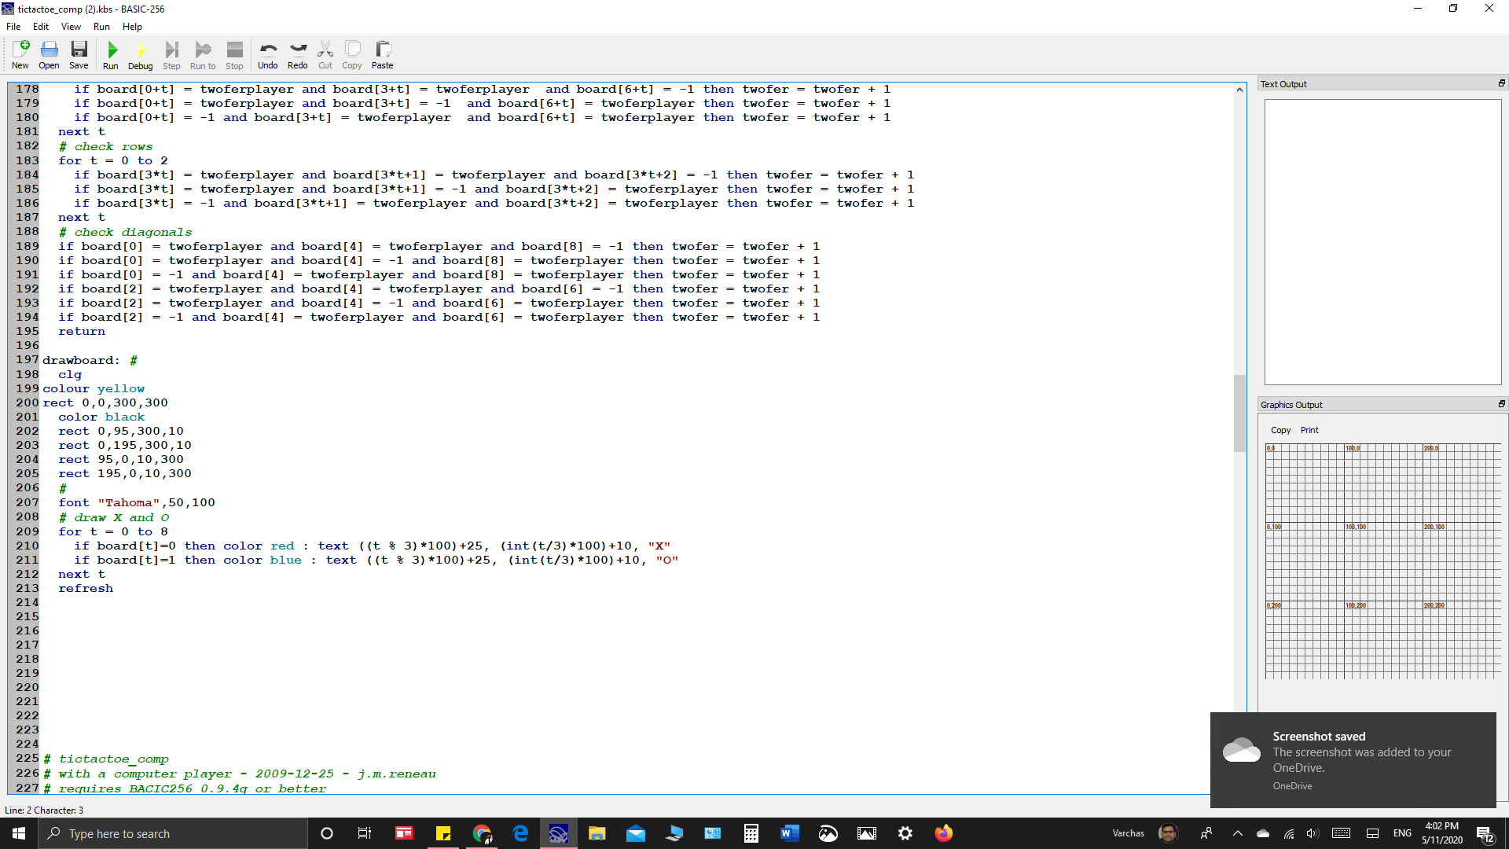Image resolution: width=1509 pixels, height=849 pixels.
Task: Open Sticky Notes from the taskbar
Action: 443,833
